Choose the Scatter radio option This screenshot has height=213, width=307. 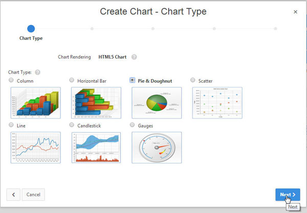[x=193, y=80]
